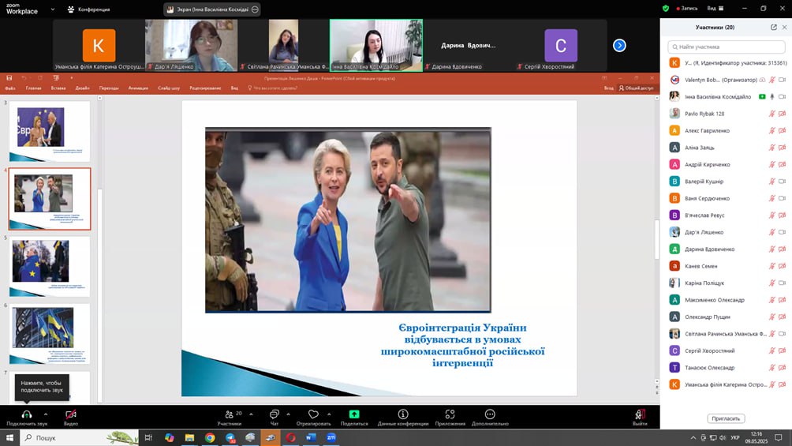
Task: Show next video thumbnails with the blue arrow
Action: coord(619,45)
